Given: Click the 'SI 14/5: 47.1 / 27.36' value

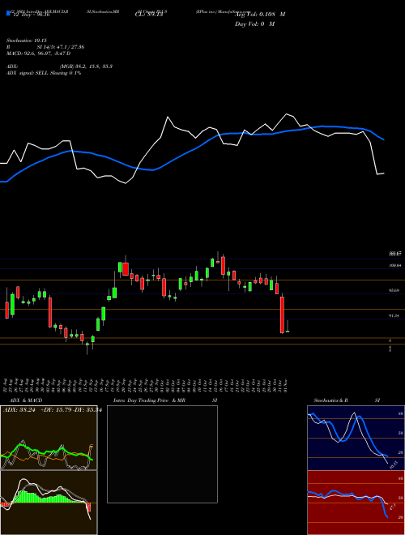Looking at the screenshot, I should pos(61,47).
